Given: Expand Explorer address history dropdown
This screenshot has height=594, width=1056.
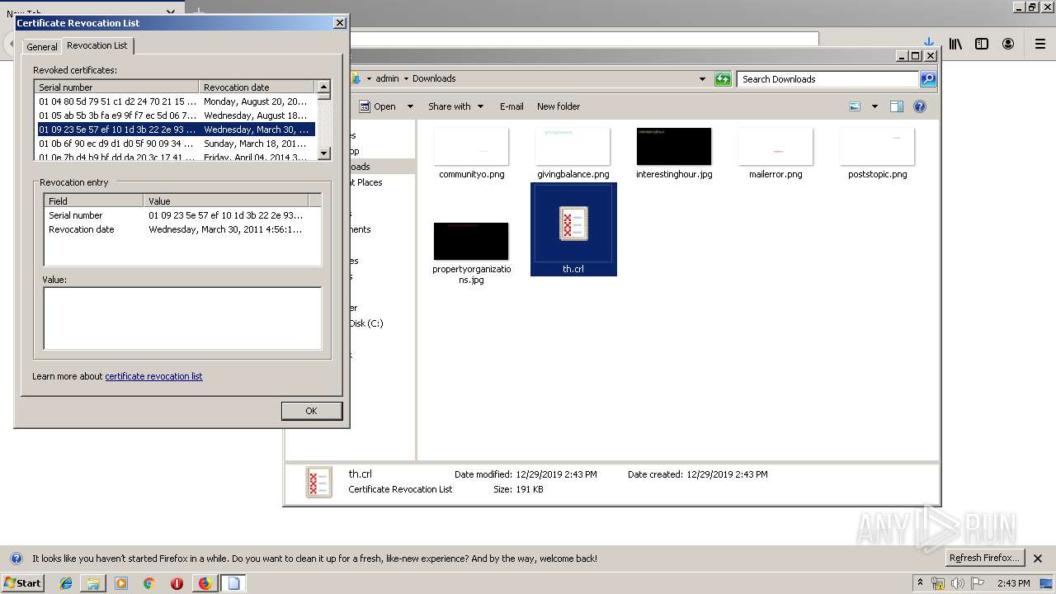Looking at the screenshot, I should coord(702,79).
